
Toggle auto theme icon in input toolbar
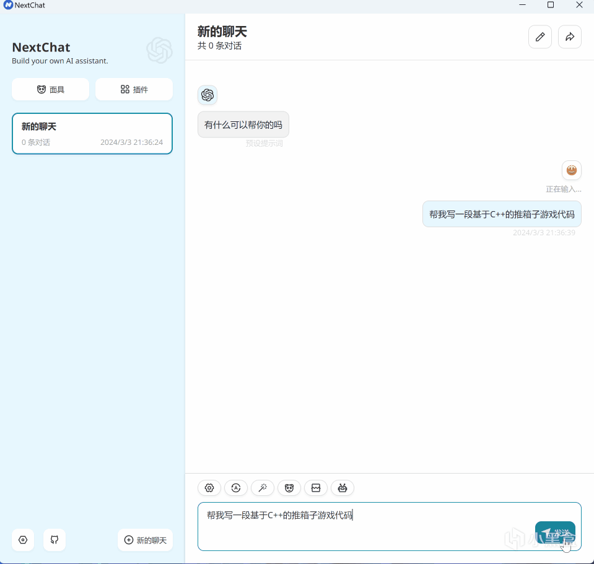click(236, 488)
